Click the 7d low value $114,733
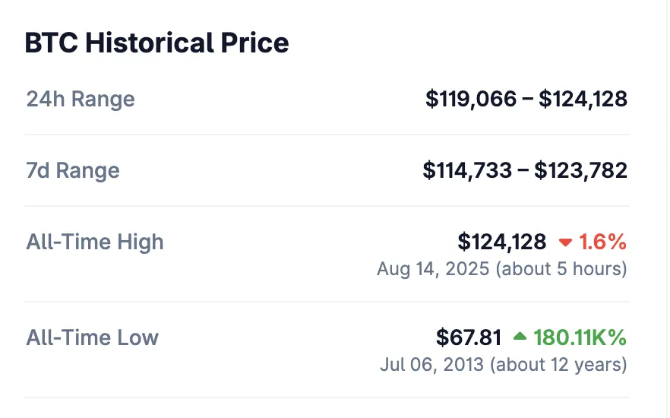670x418 pixels. tap(467, 170)
